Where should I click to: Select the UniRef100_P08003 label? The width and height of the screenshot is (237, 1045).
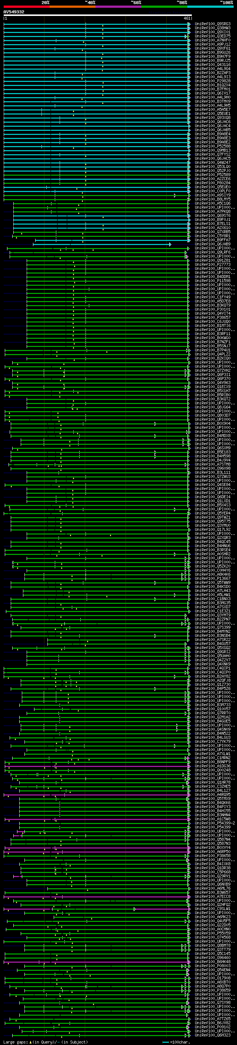[213, 966]
